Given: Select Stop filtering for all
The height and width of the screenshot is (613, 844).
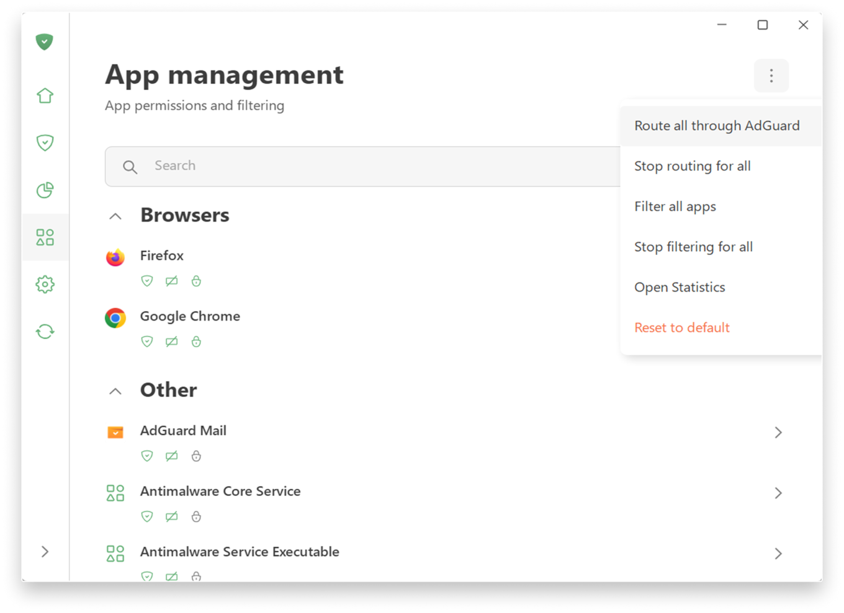Looking at the screenshot, I should tap(721, 247).
